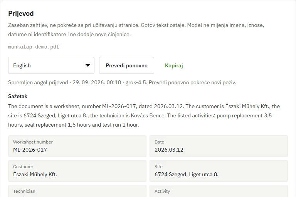The width and height of the screenshot is (296, 197).
Task: Click the Prijevod heading
Action: 21,13
